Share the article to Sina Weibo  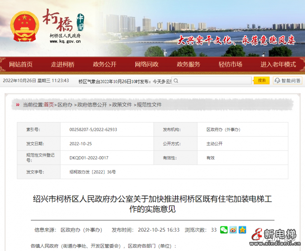tap(233, 230)
